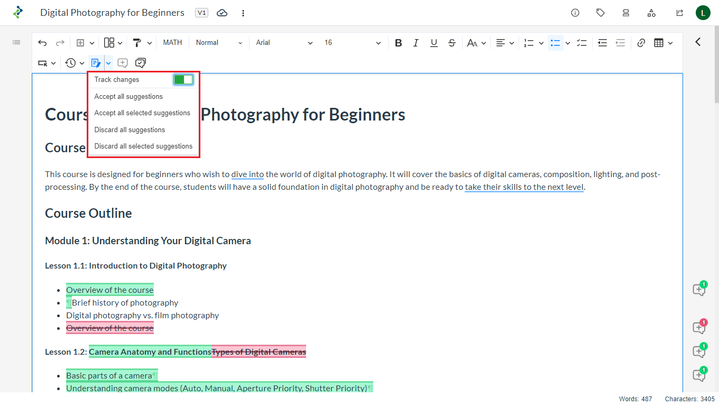Collapse the right side panel arrow
719x406 pixels.
pos(698,42)
